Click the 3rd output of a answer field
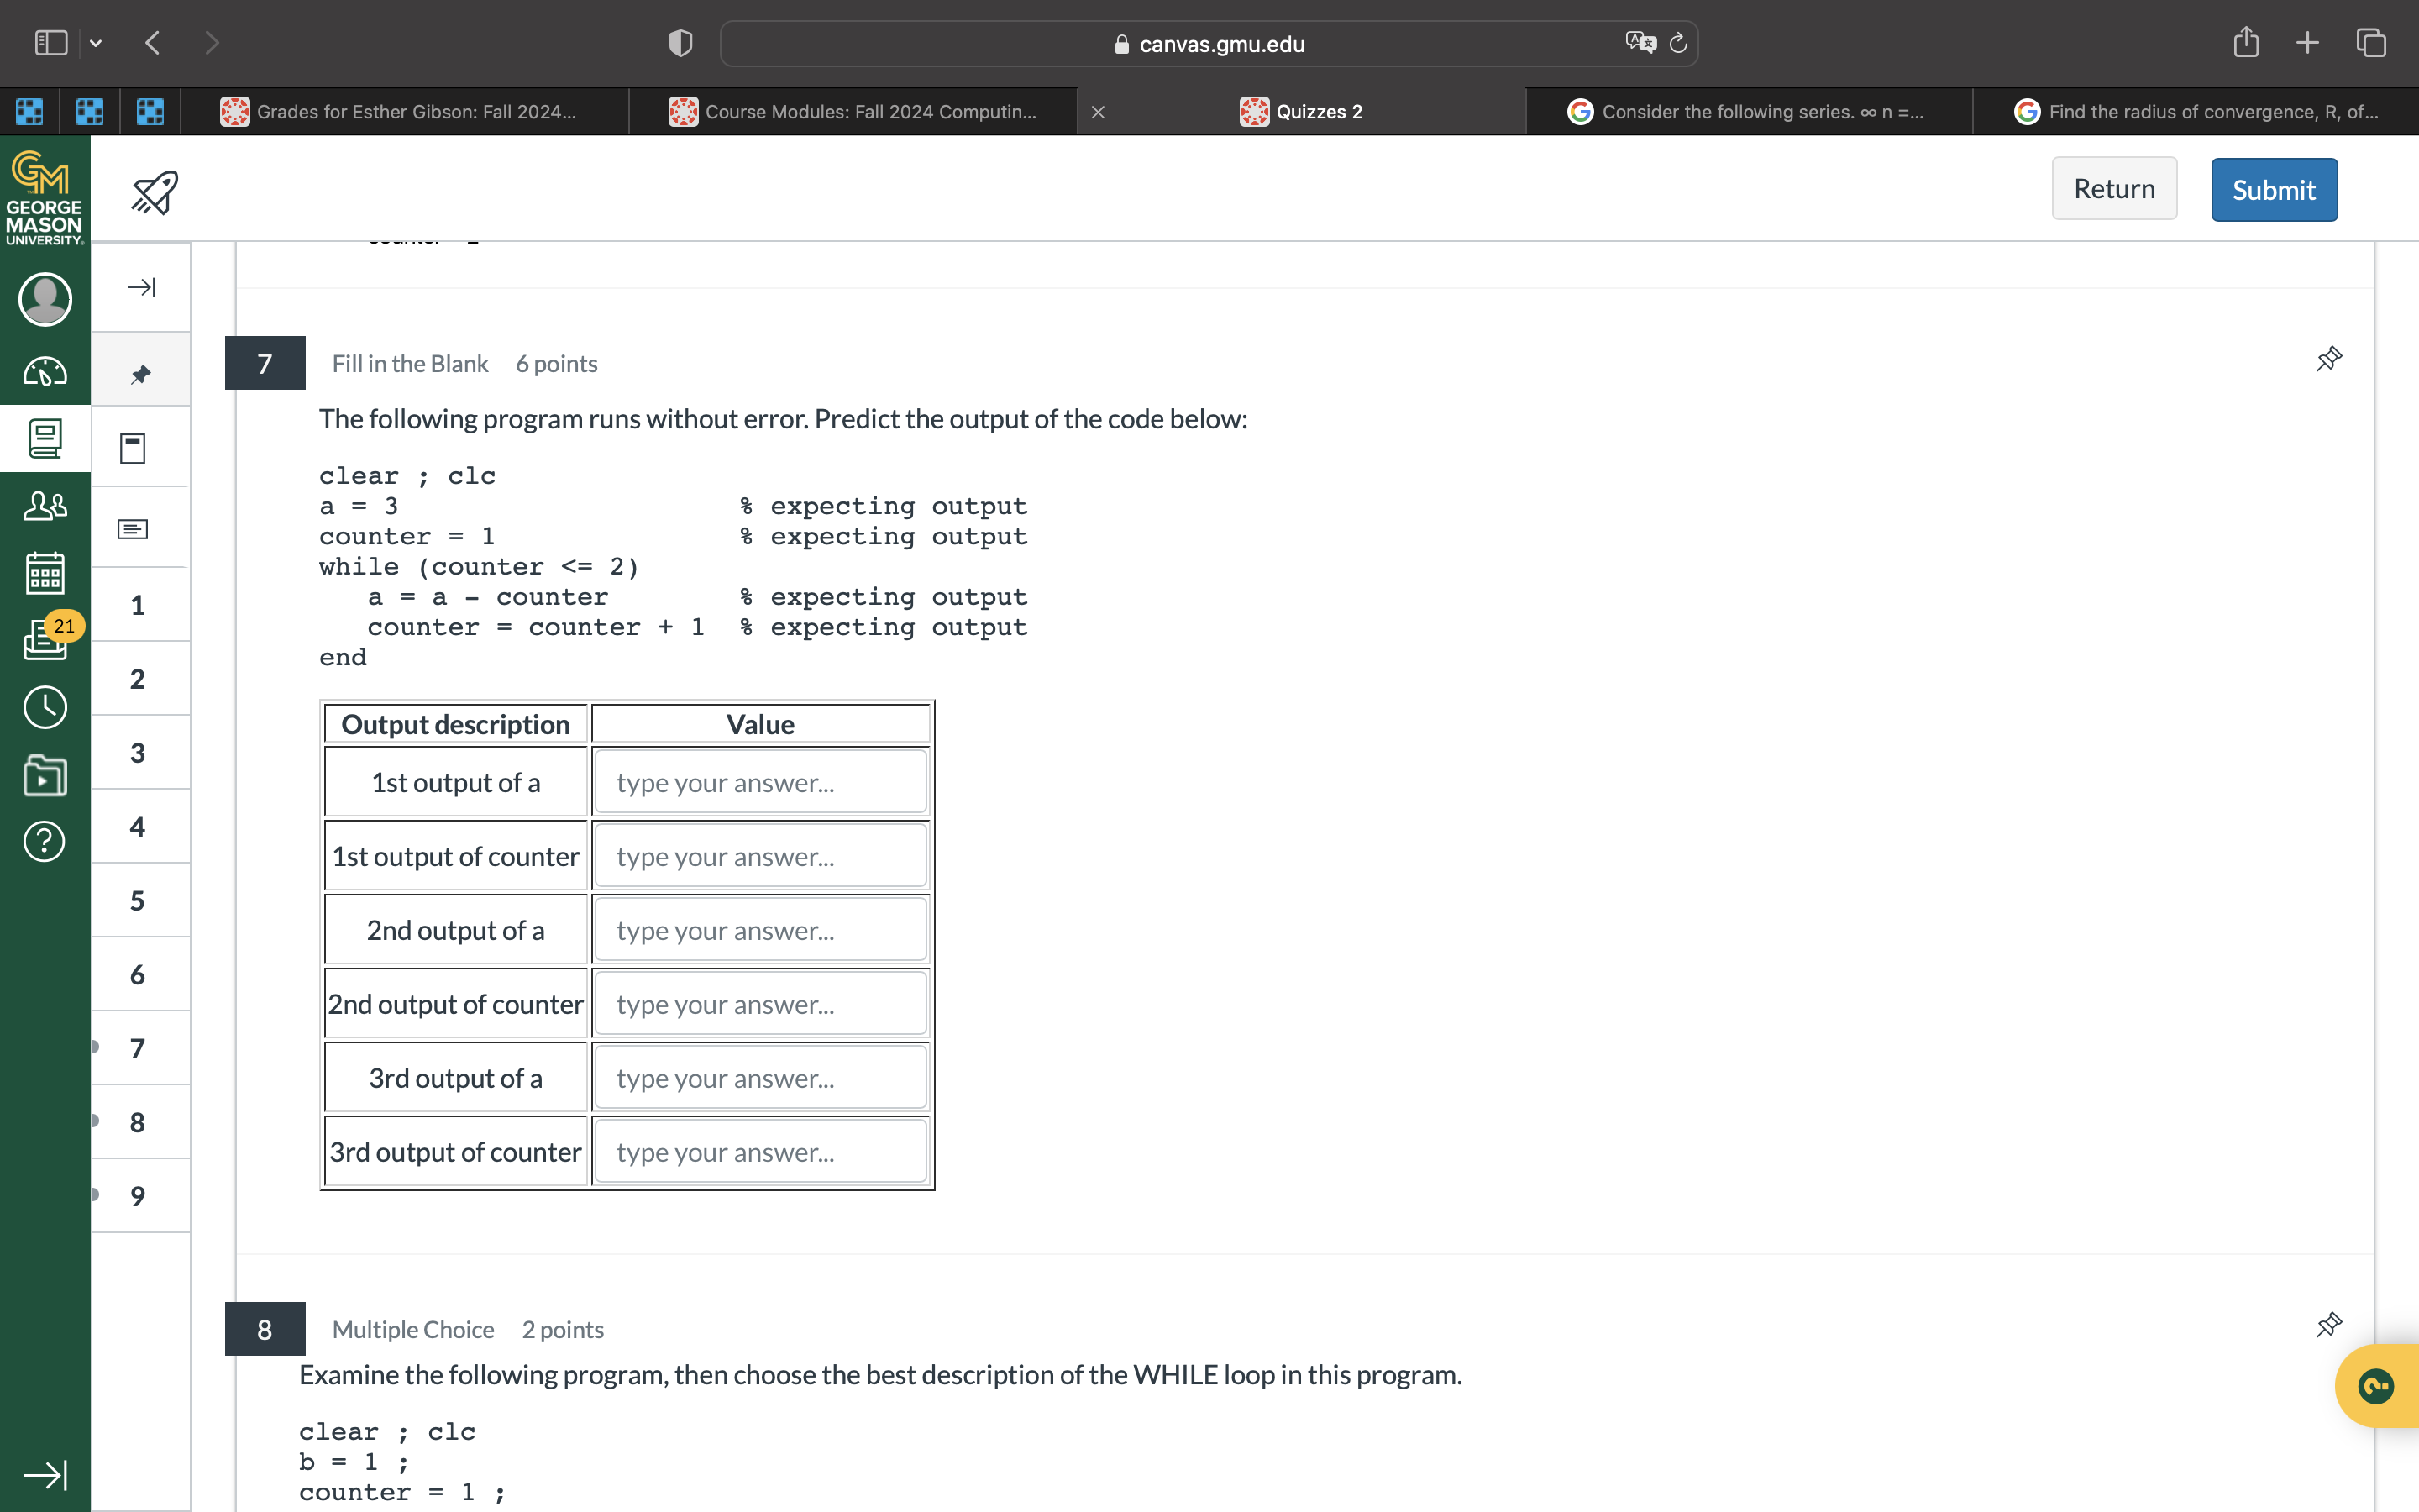The image size is (2419, 1512). pyautogui.click(x=761, y=1079)
